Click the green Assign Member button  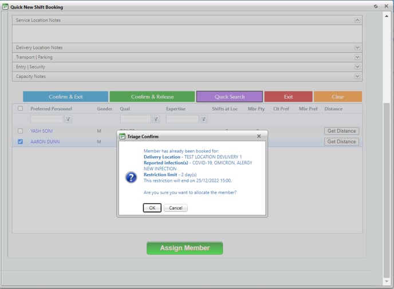pyautogui.click(x=184, y=248)
